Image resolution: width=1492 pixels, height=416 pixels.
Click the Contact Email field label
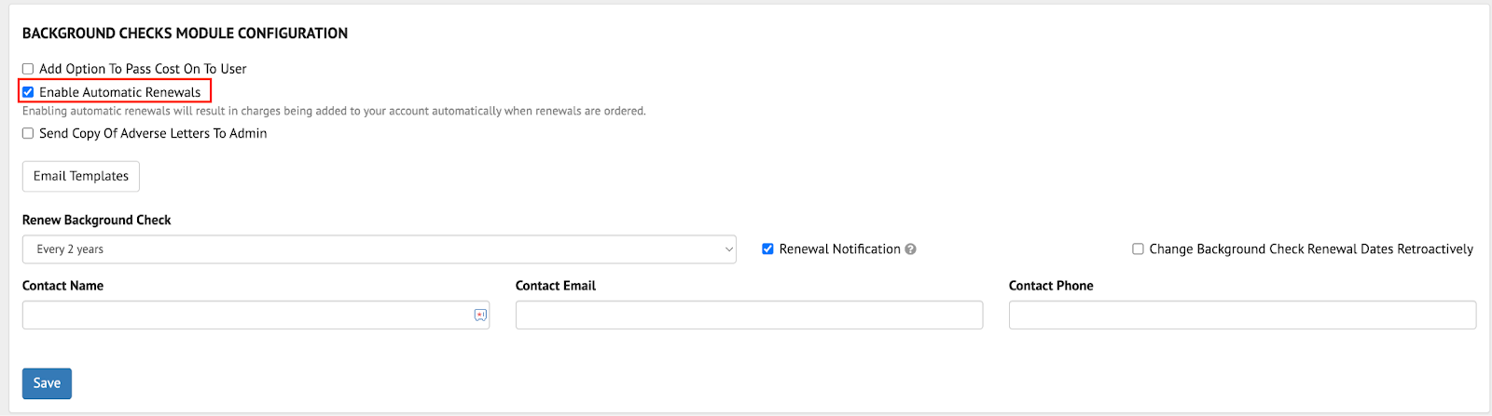(556, 286)
